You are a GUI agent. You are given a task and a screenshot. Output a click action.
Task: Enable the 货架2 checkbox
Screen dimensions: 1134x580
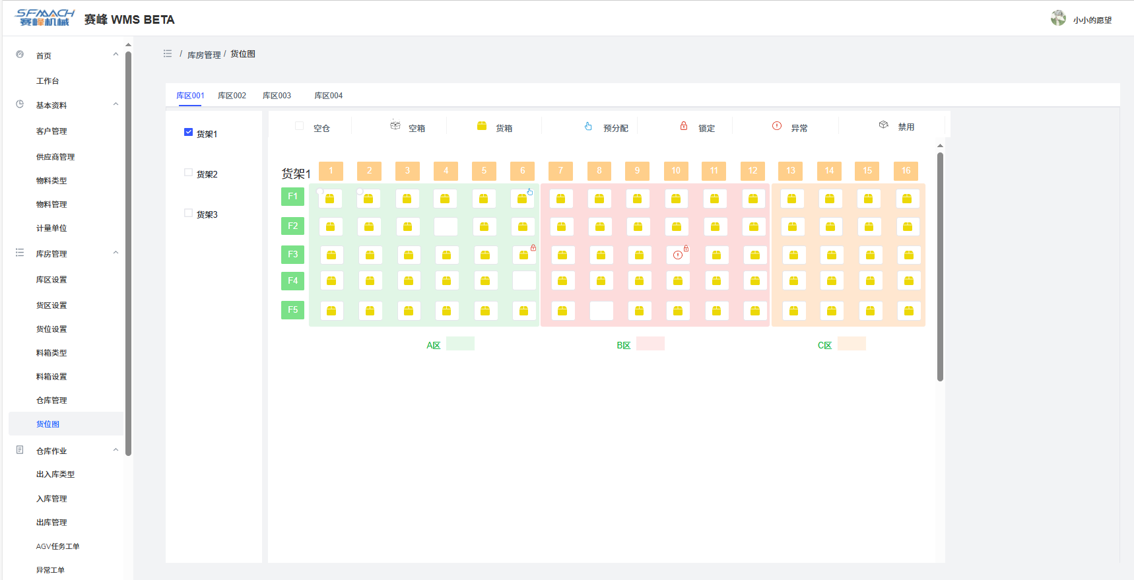pos(188,172)
